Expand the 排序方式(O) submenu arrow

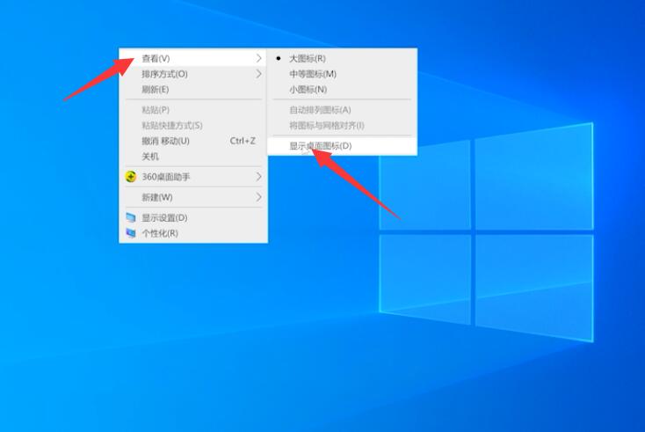pyautogui.click(x=258, y=74)
